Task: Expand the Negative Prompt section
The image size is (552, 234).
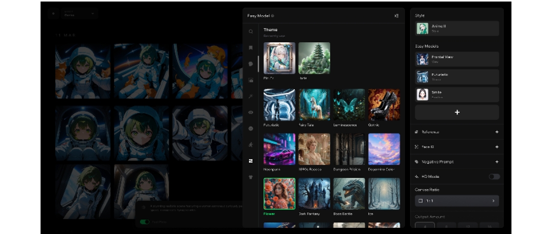Action: (496, 162)
